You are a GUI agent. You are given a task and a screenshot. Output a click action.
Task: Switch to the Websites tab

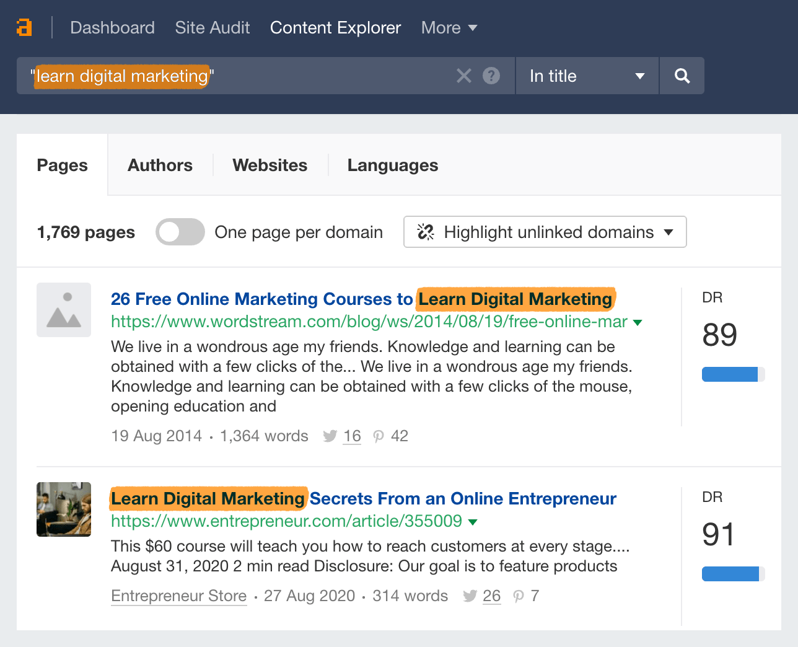point(270,165)
